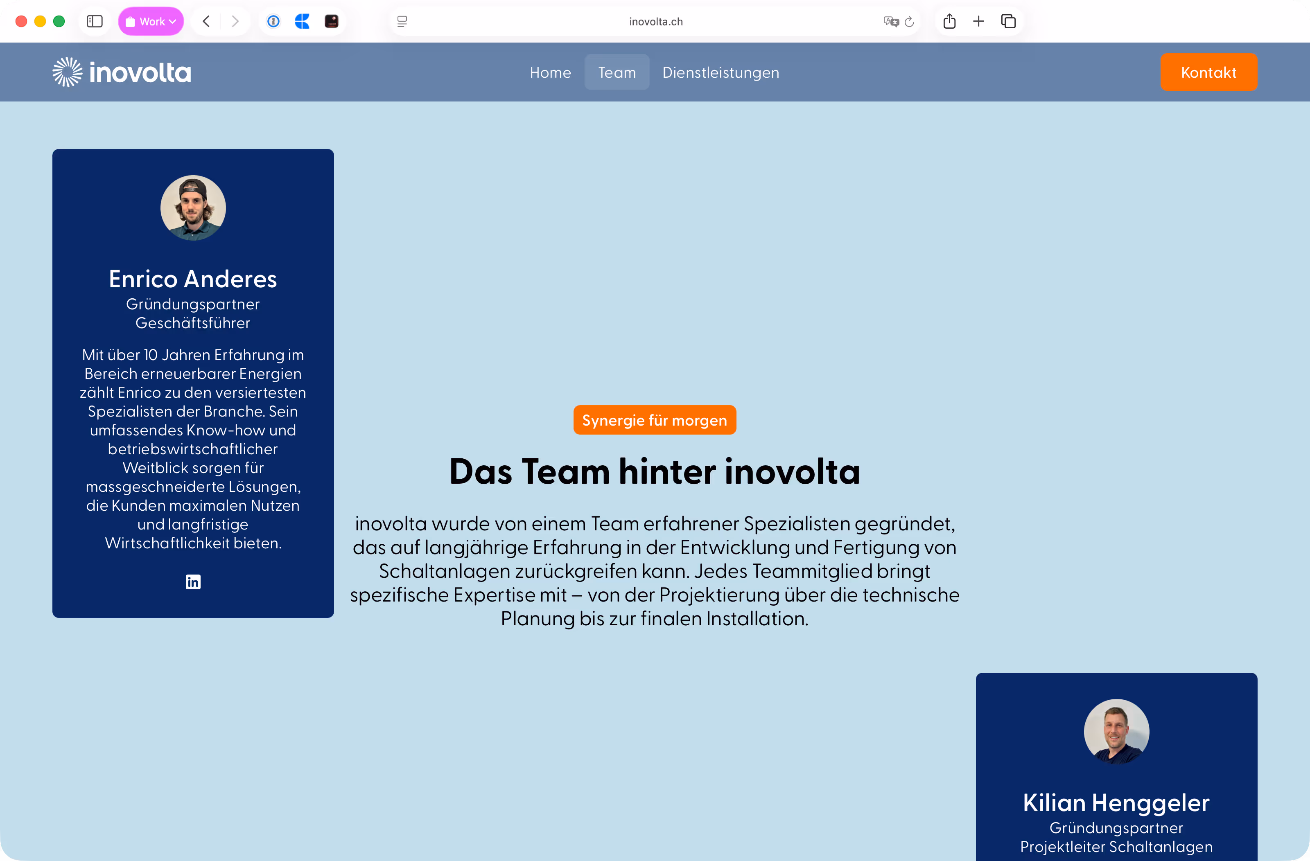Image resolution: width=1310 pixels, height=861 pixels.
Task: Open the Home nav item
Action: coord(551,72)
